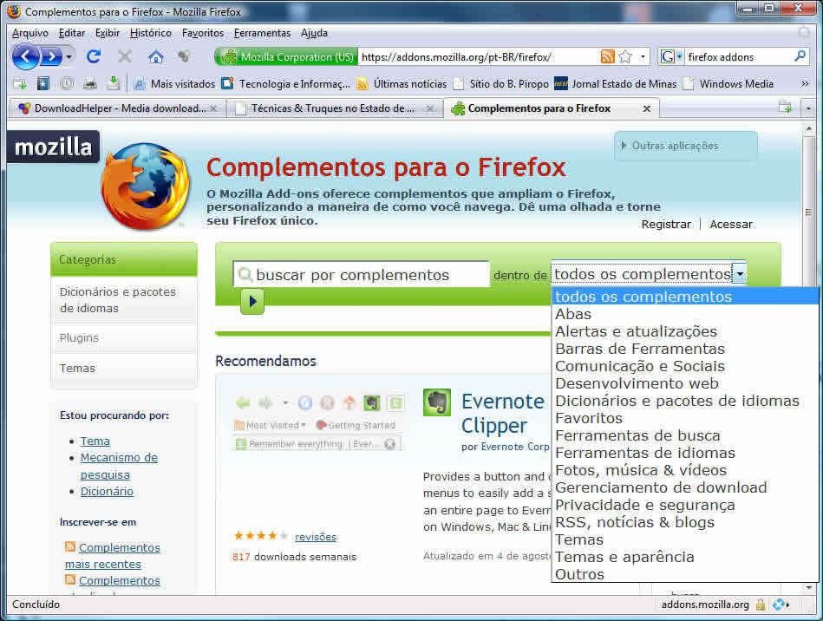Click the Registrar link

(x=666, y=224)
